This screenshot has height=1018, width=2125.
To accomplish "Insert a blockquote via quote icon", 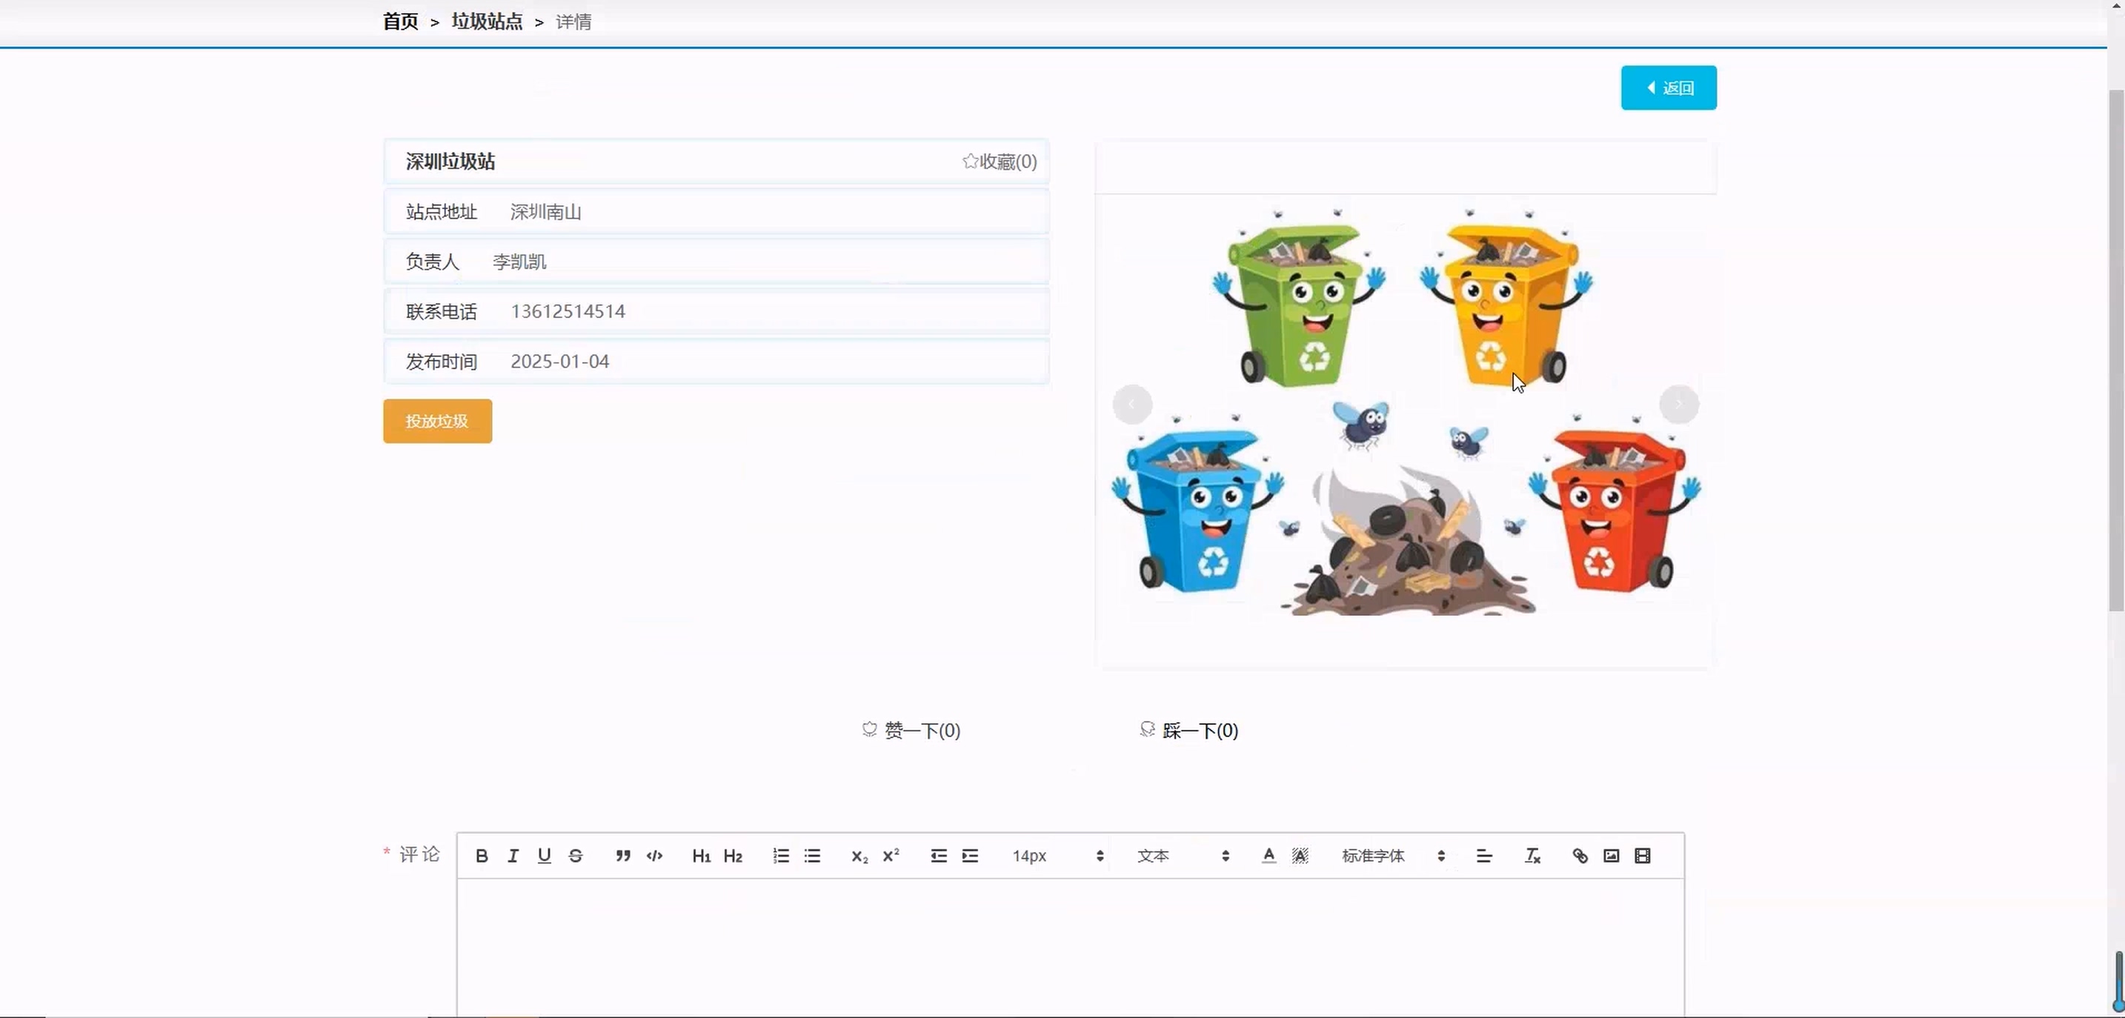I will [x=623, y=856].
